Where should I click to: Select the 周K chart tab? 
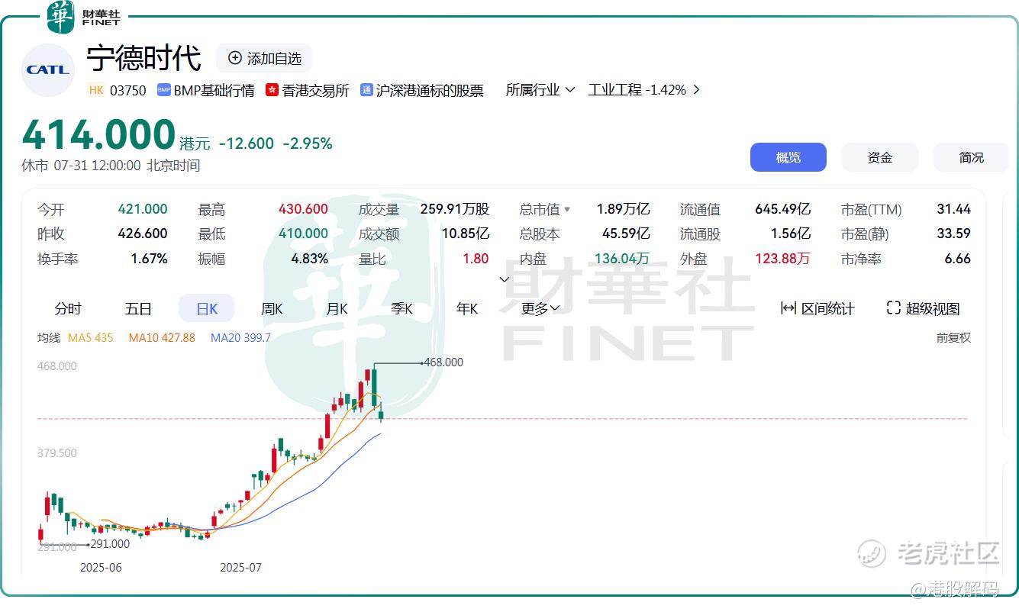click(x=272, y=308)
